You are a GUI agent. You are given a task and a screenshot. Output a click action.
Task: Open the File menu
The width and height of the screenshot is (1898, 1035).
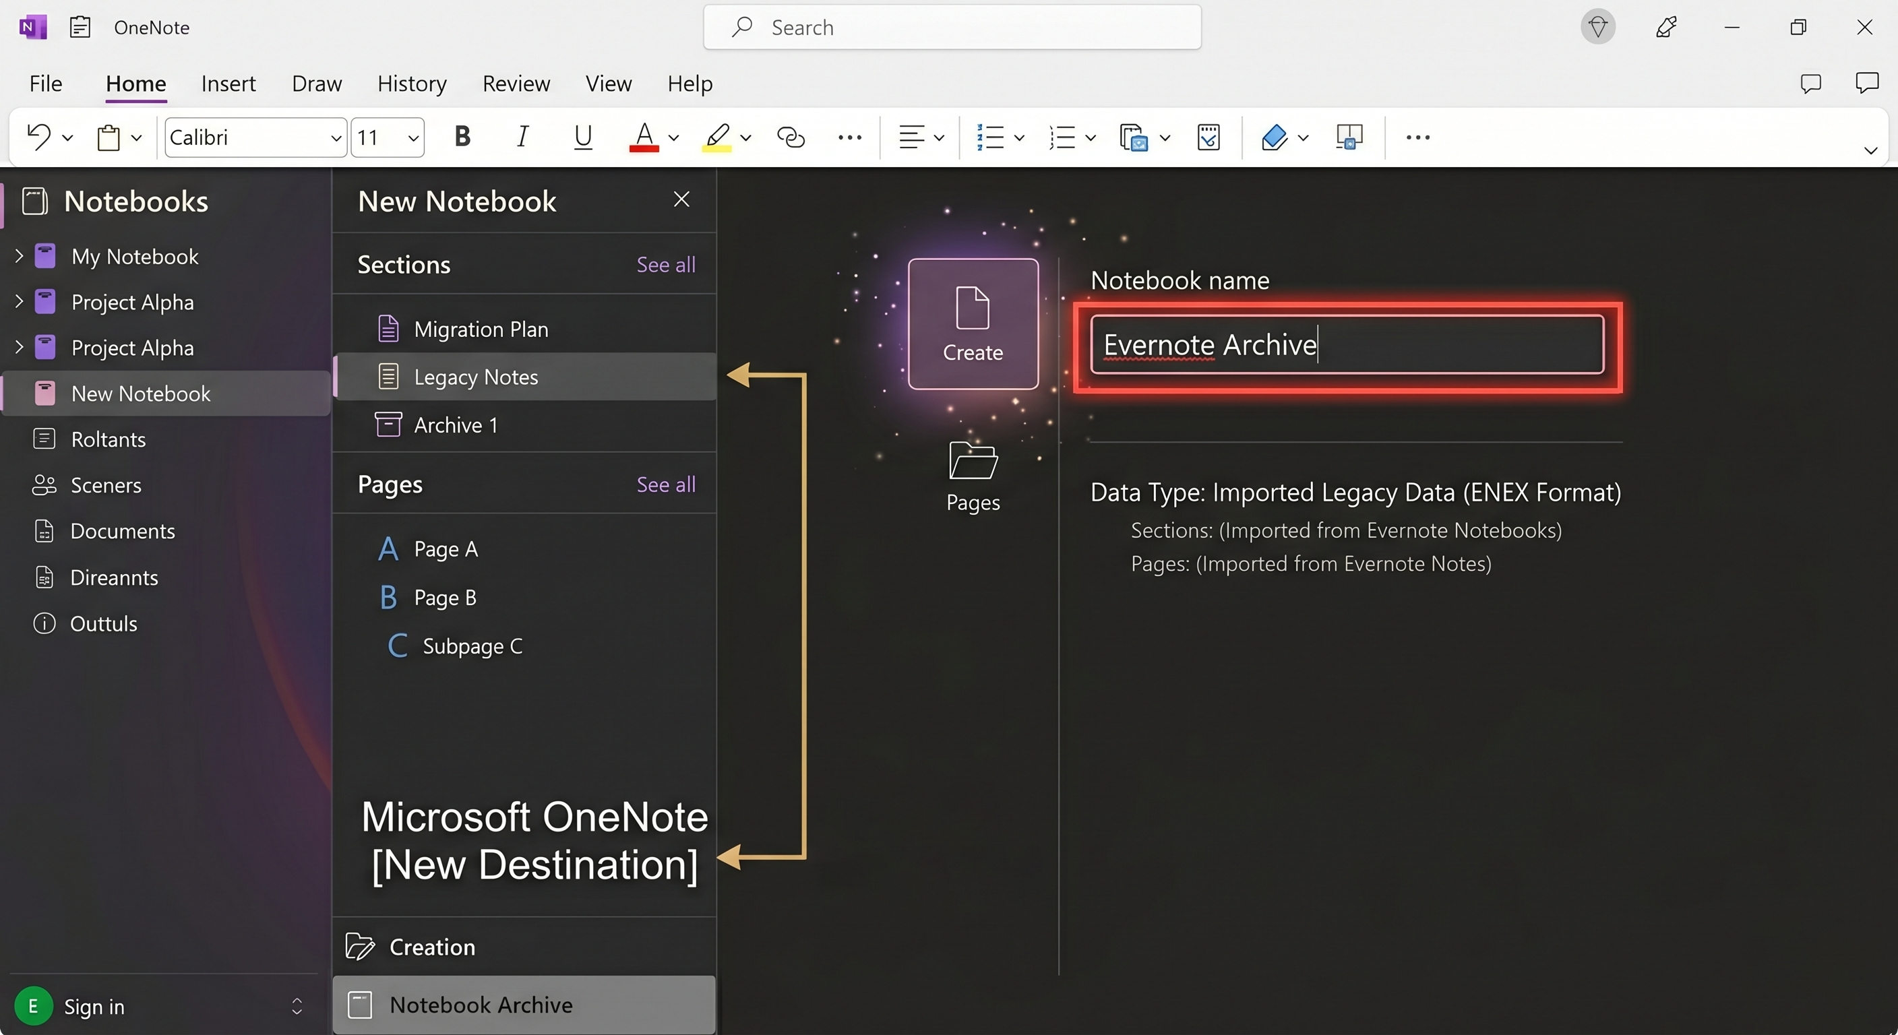(x=46, y=84)
